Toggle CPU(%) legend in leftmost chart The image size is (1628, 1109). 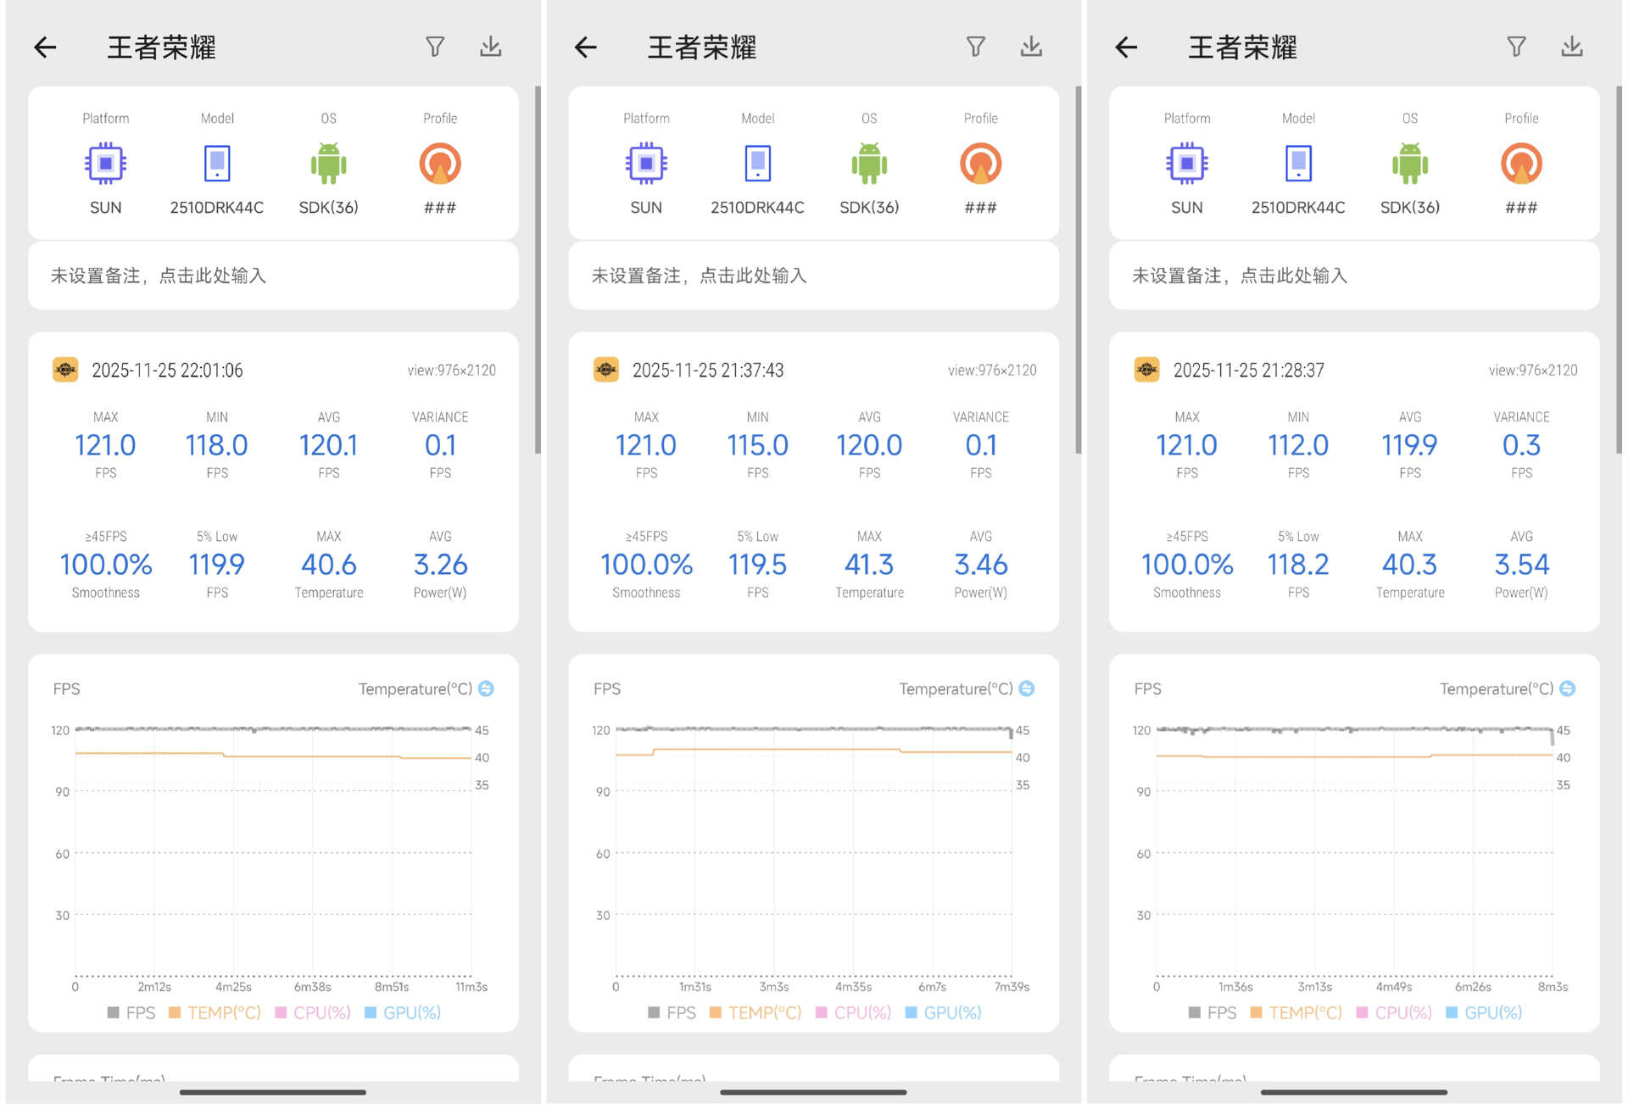coord(313,1012)
